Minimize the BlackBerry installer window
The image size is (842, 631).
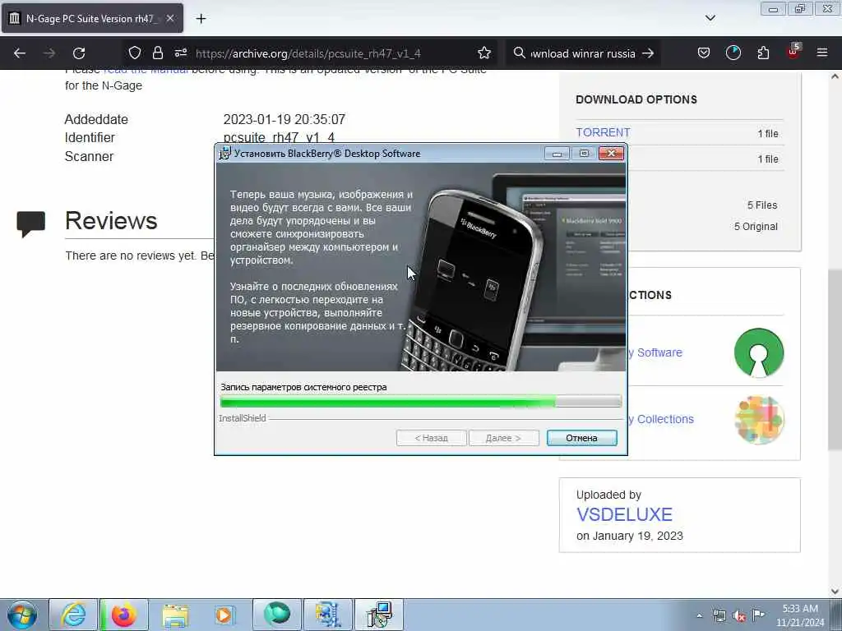(x=557, y=154)
